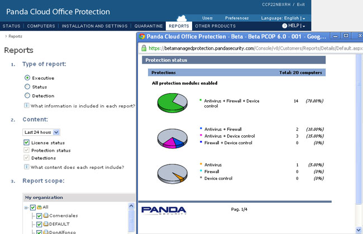Viewport: 363px width, 234px height.
Task: Click the info icon beside report content question
Action: tap(26, 167)
